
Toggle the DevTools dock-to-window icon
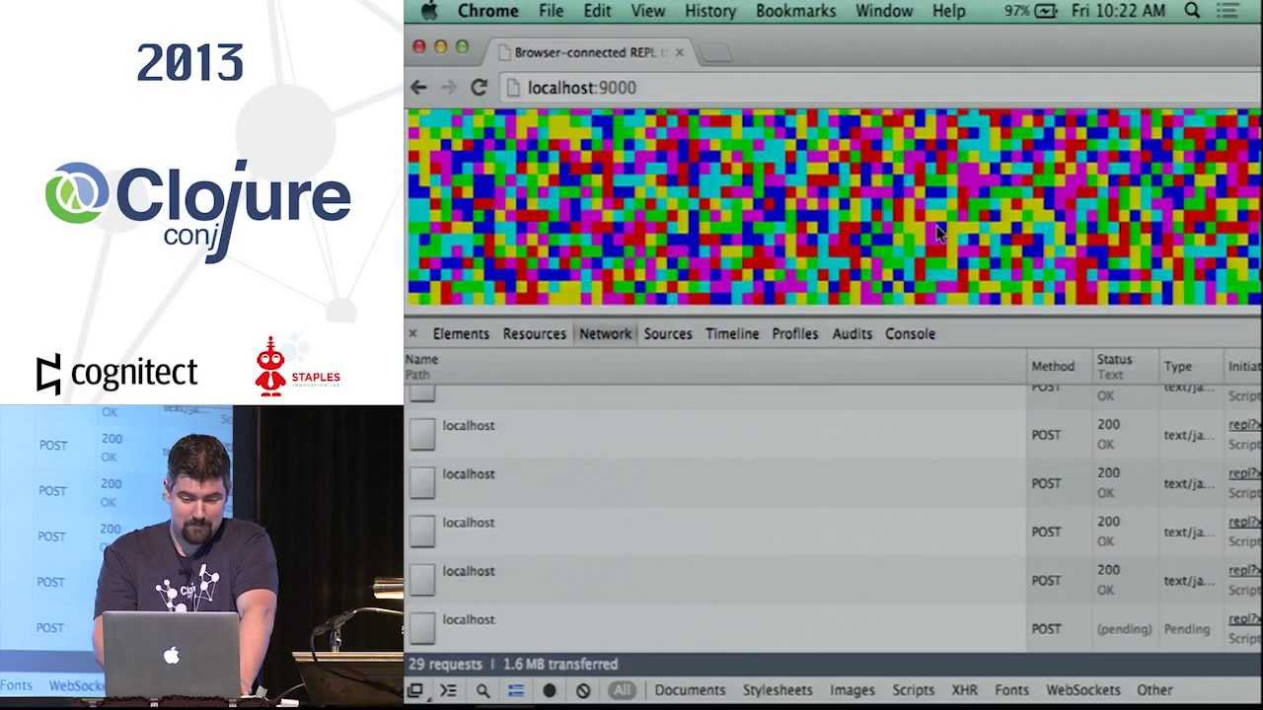pyautogui.click(x=415, y=690)
